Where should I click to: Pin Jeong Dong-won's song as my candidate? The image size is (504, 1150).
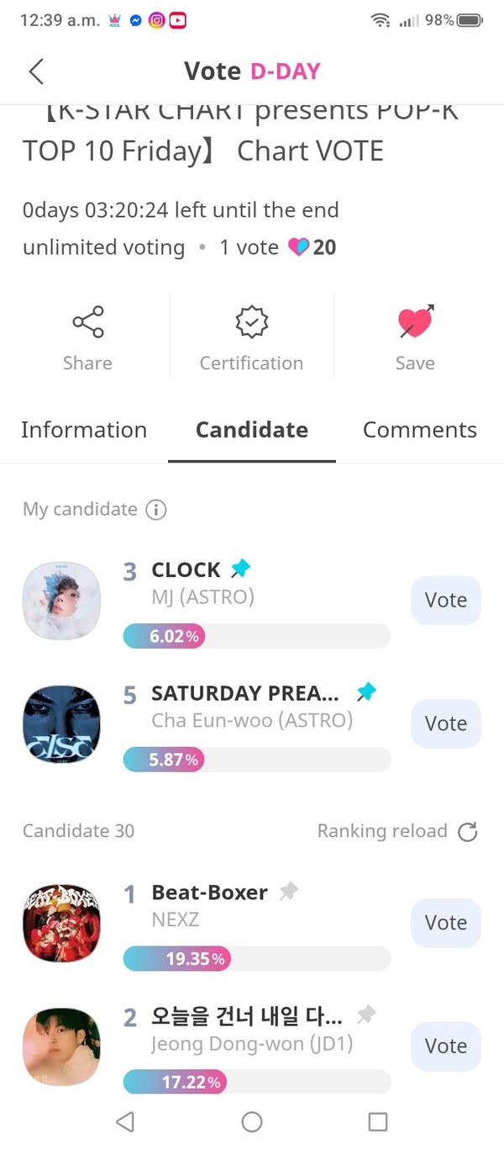coord(366,1015)
